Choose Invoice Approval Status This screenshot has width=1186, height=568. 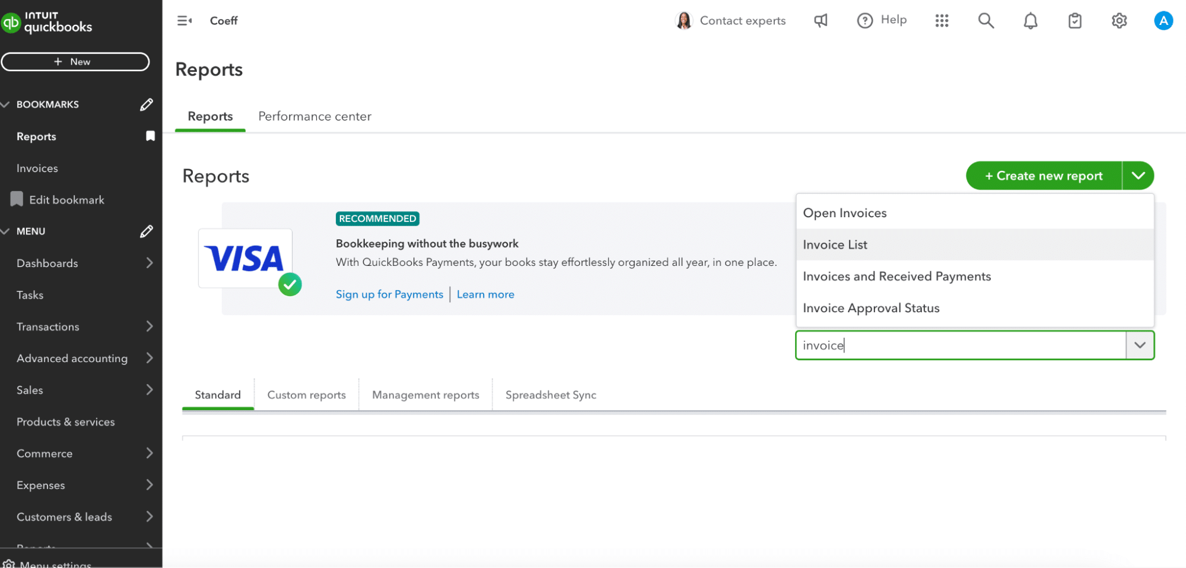tap(975, 308)
